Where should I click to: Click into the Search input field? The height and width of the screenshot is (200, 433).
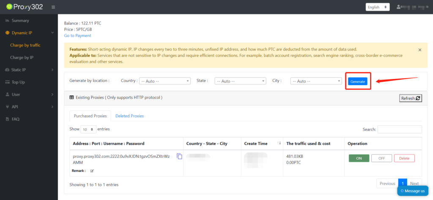coord(399,129)
